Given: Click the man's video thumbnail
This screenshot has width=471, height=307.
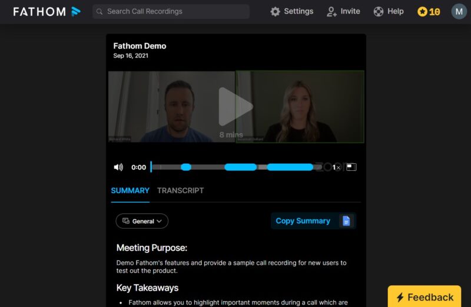Looking at the screenshot, I should [172, 107].
